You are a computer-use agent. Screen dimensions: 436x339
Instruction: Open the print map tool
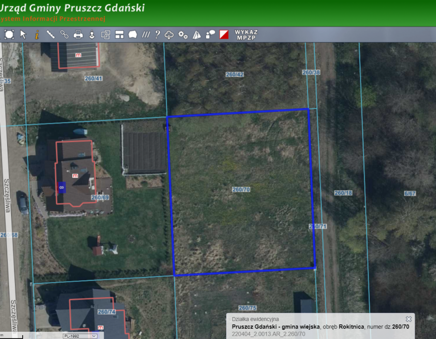pos(78,34)
